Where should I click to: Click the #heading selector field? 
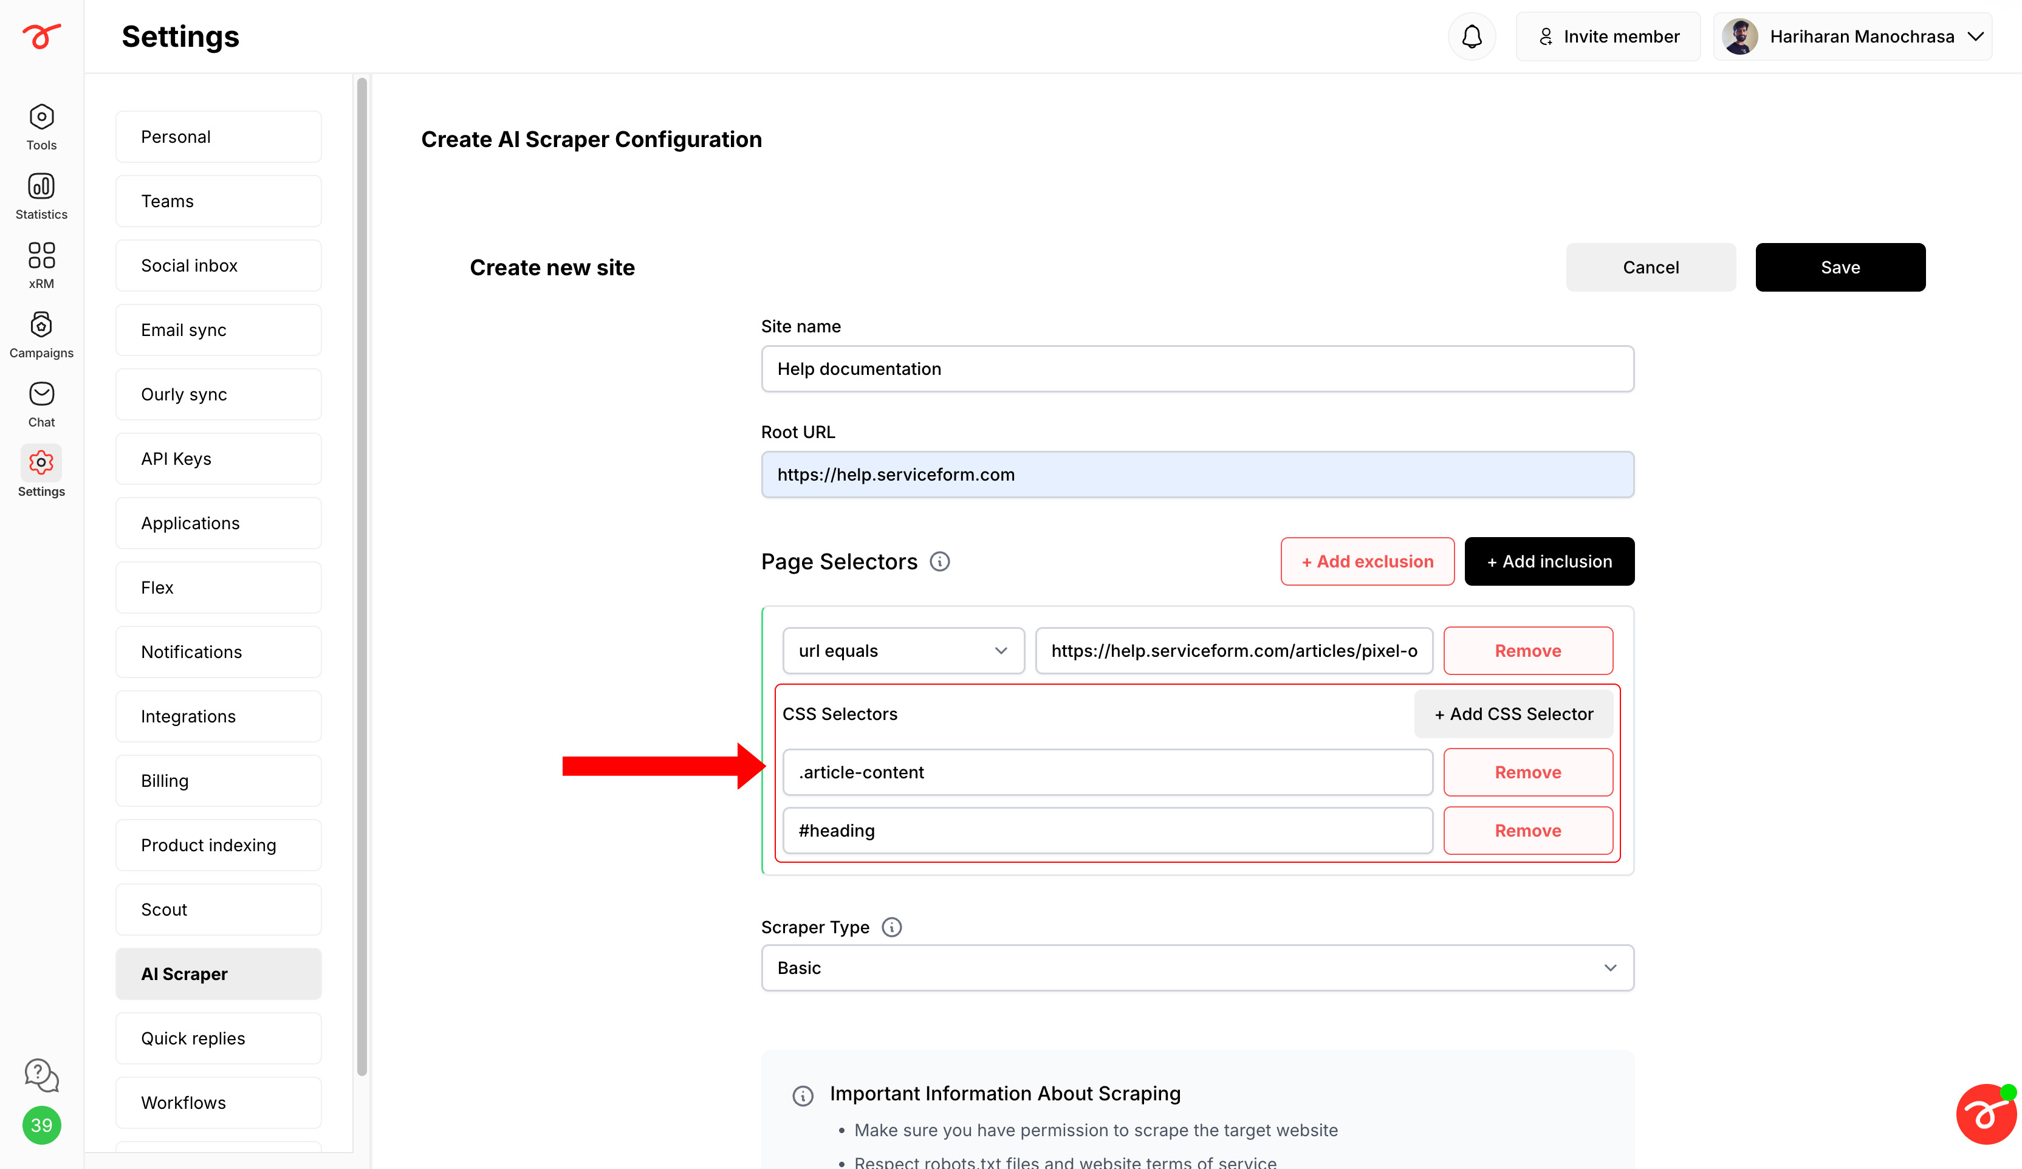1107,831
